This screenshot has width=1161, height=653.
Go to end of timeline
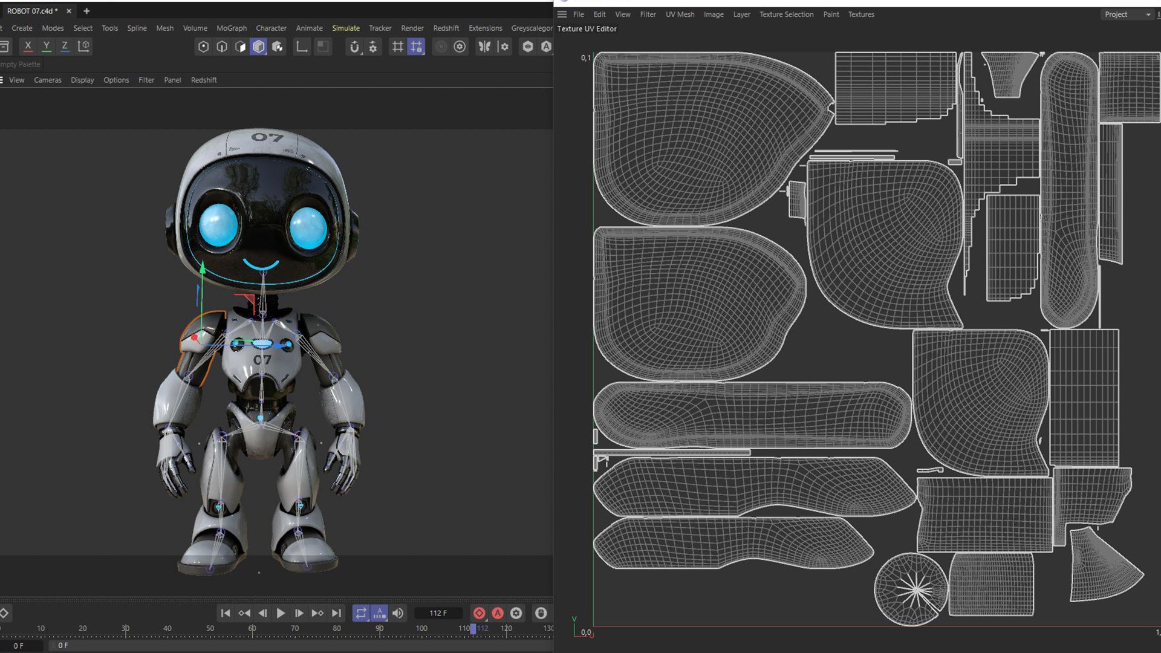click(337, 613)
